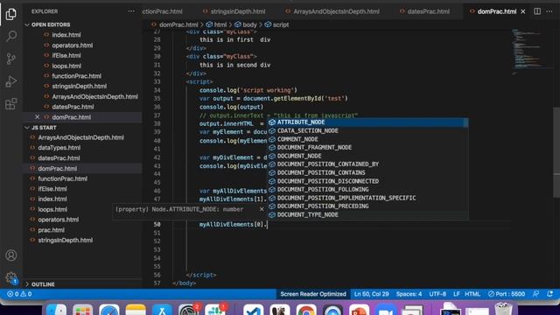Image resolution: width=560 pixels, height=315 pixels.
Task: Open the Extensions view
Action: click(x=11, y=104)
